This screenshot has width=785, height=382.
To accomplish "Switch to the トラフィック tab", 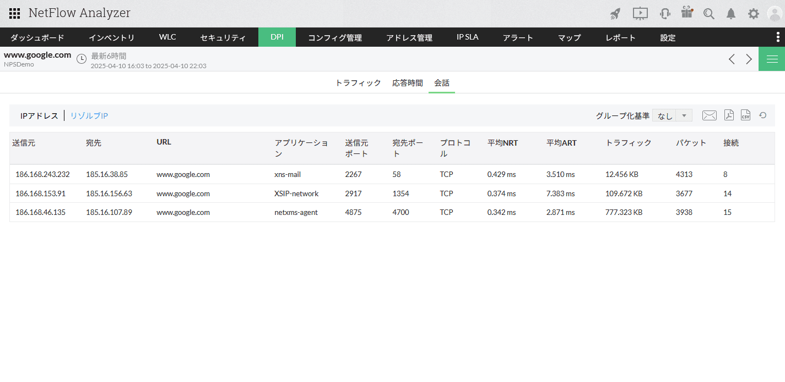I will 358,83.
